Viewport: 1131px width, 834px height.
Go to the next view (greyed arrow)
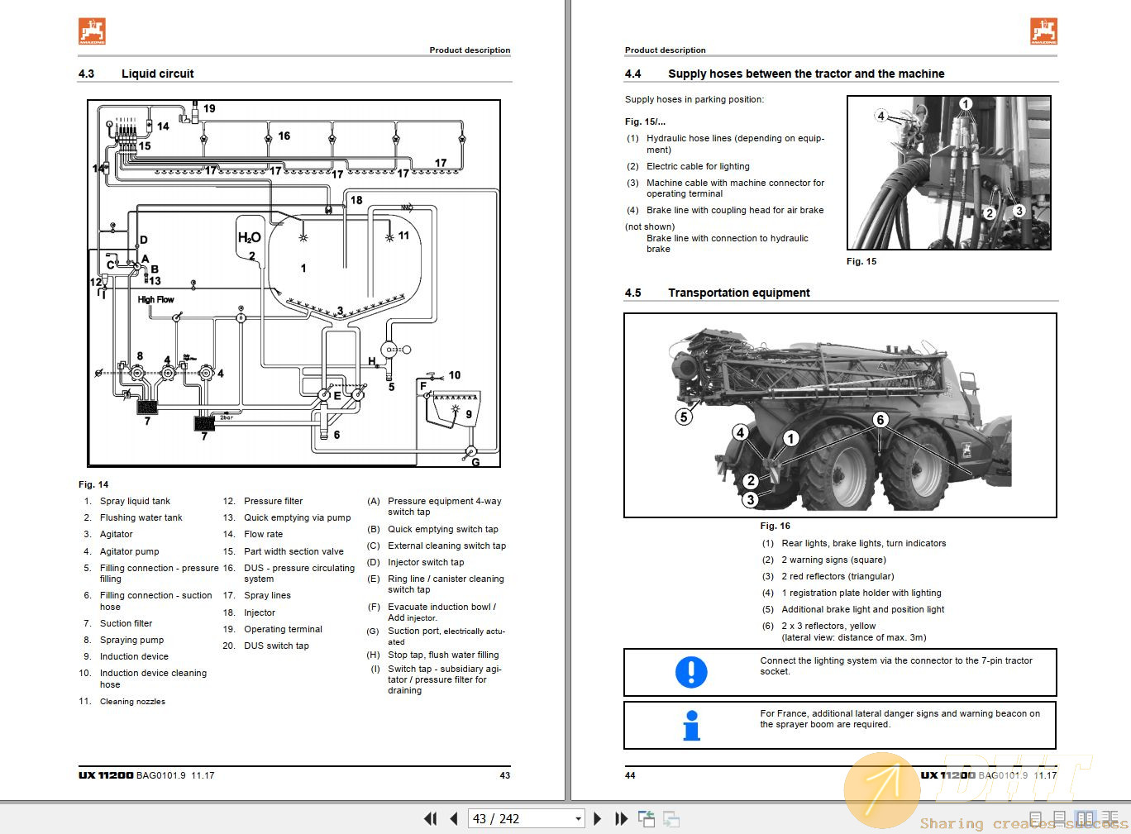pos(671,819)
